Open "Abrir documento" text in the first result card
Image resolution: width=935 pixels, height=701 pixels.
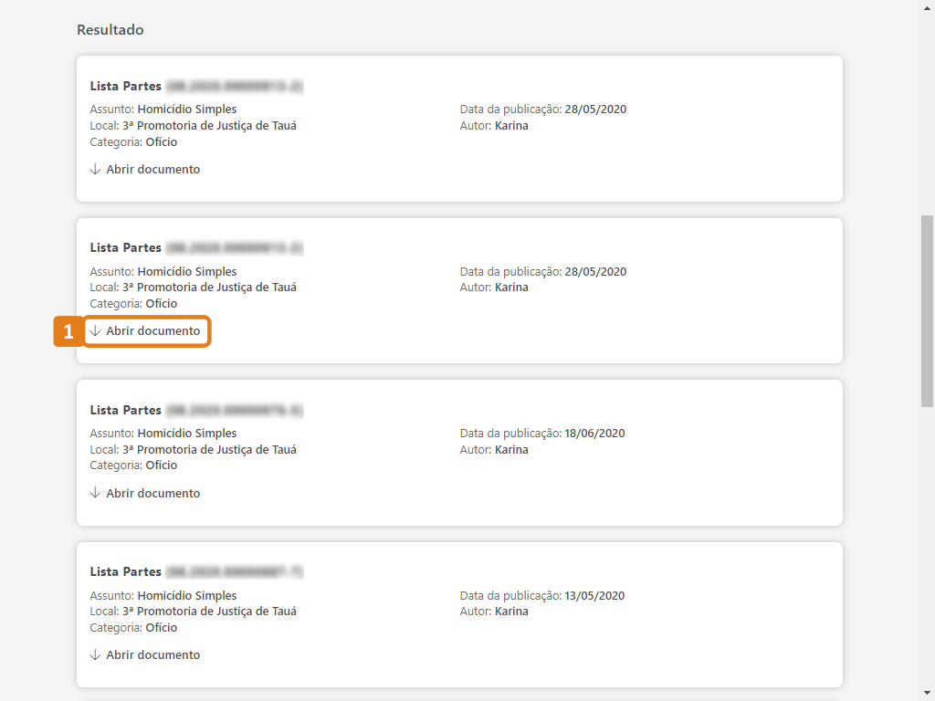[x=152, y=170]
